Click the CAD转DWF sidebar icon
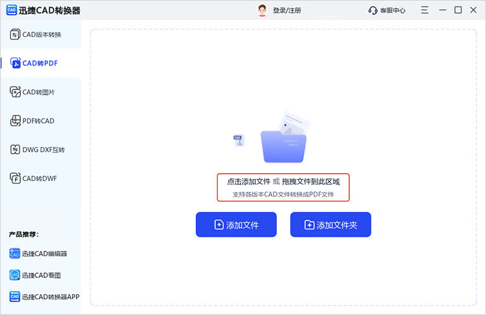This screenshot has width=486, height=315. (15, 178)
